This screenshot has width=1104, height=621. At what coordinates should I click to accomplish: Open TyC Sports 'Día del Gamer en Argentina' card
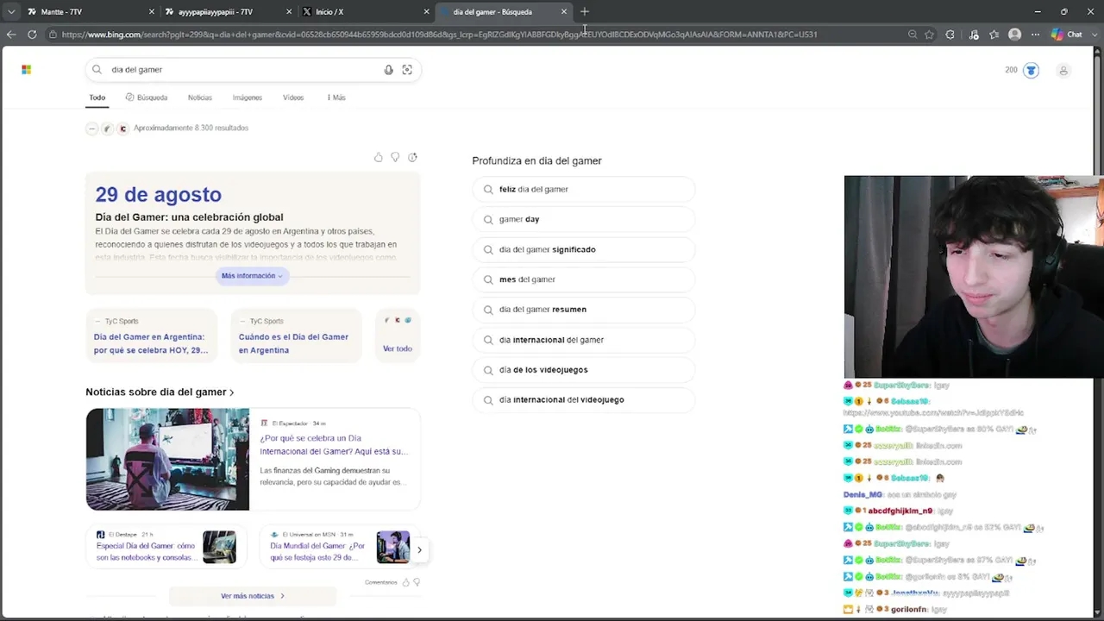[153, 336]
